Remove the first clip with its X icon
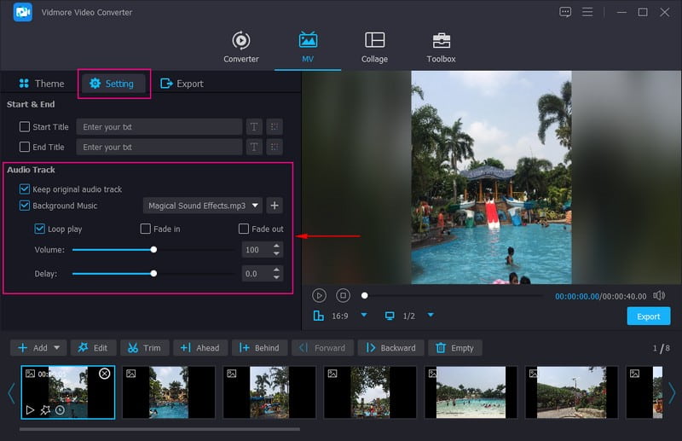The height and width of the screenshot is (441, 682). point(104,374)
